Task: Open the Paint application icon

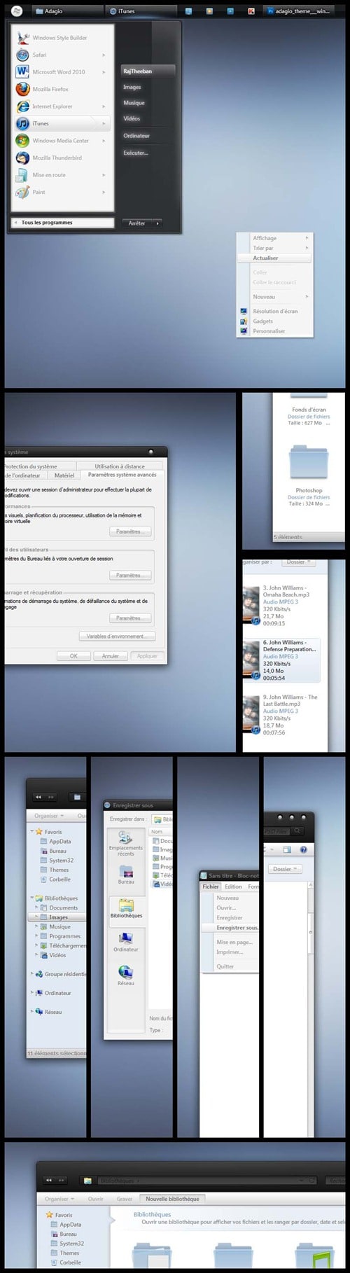Action: pos(22,192)
